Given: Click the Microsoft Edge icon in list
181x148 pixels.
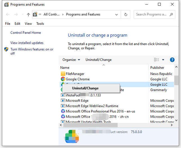Looking at the screenshot, I should [x=63, y=101].
